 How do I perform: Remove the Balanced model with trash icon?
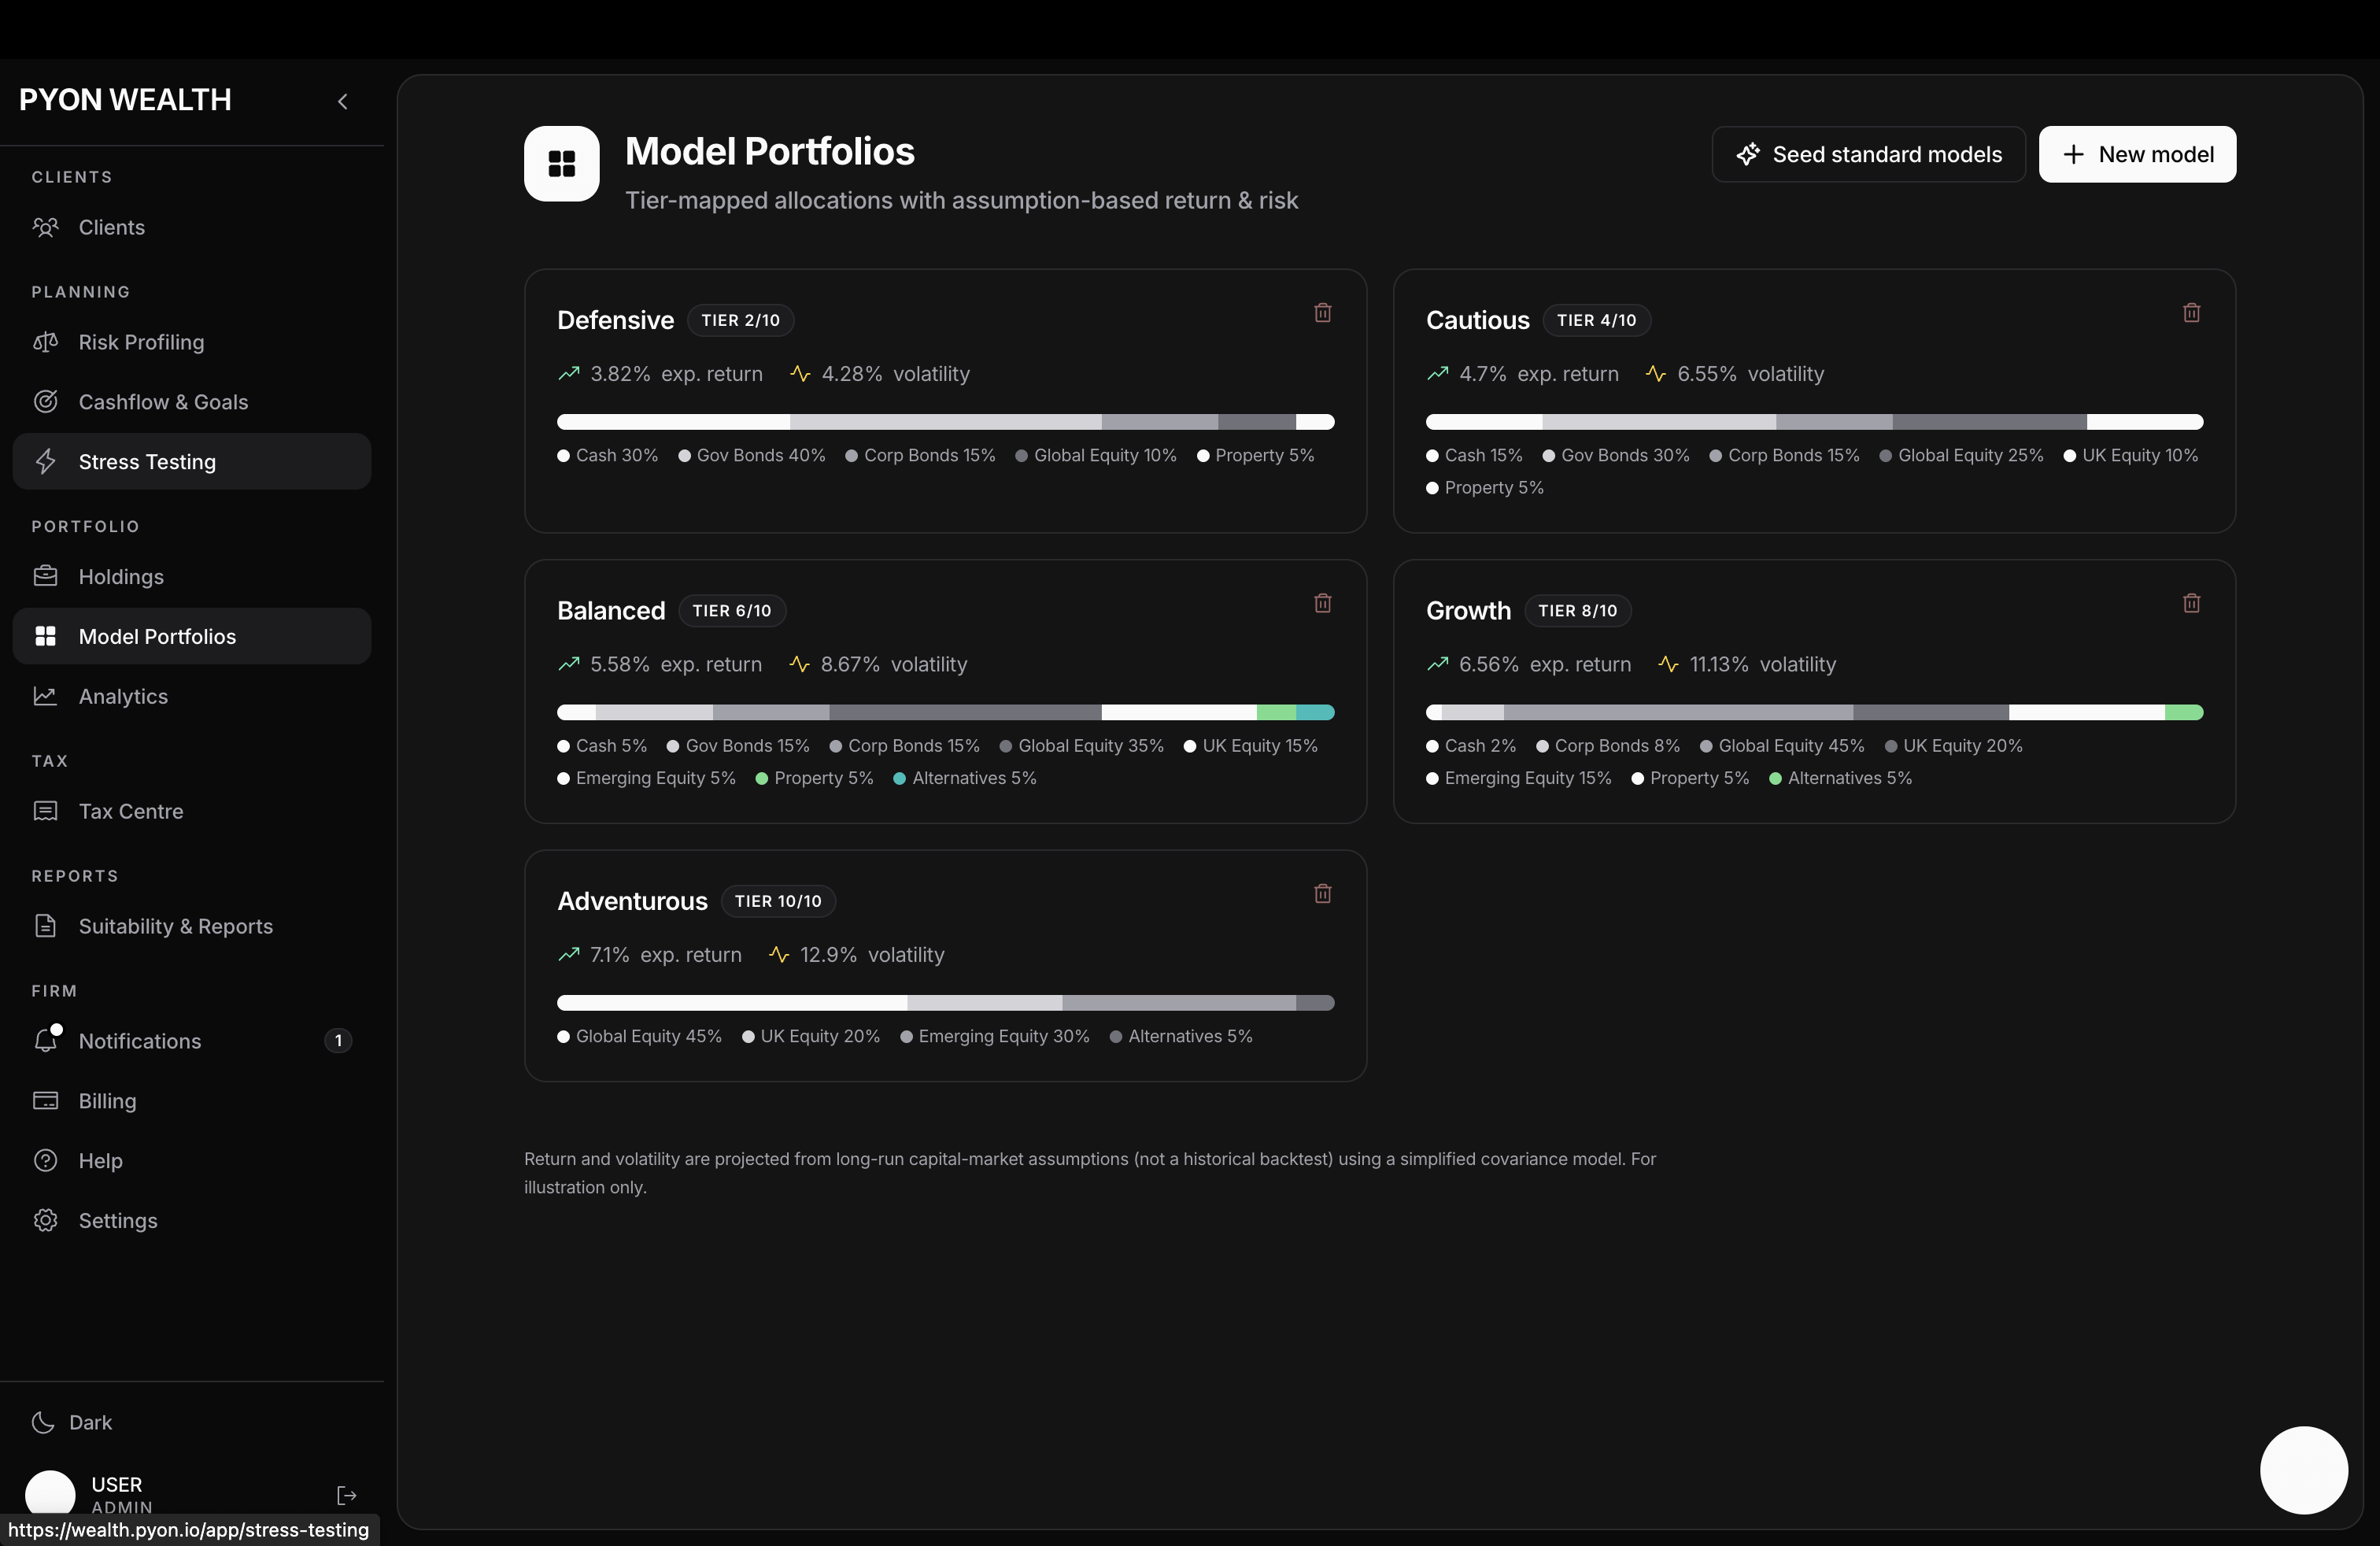click(1322, 603)
